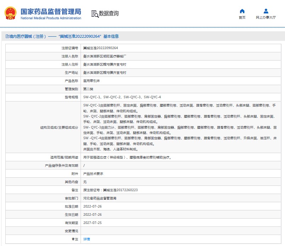The height and width of the screenshot is (246, 285).
Task: Click the 数据查询 heading text
Action: (109, 13)
